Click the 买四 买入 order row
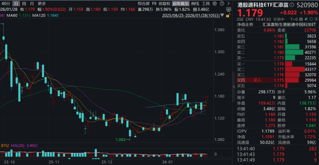Viewport: 319px width, 165px height. (277, 80)
